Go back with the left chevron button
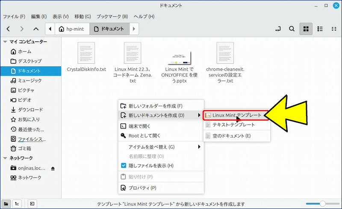The width and height of the screenshot is (342, 209). [x=8, y=29]
